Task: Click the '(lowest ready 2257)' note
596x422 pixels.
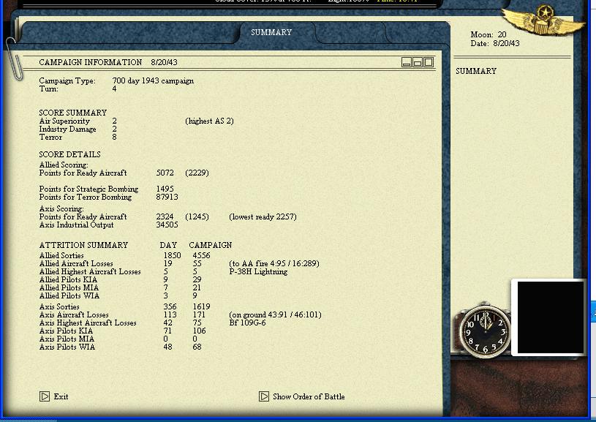Action: 263,216
